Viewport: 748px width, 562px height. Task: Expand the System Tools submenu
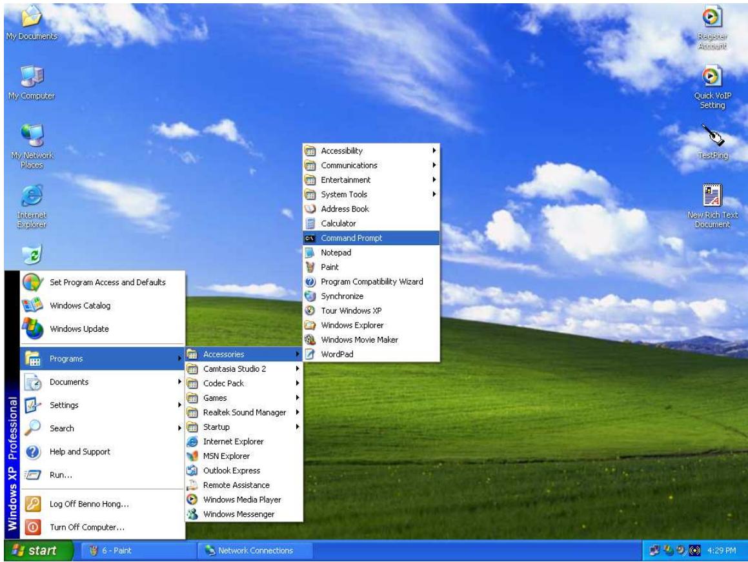[371, 195]
